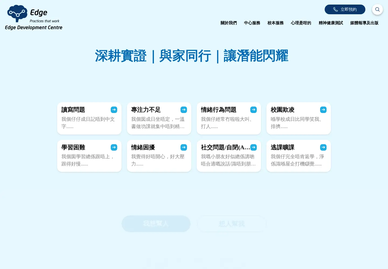Open the 心理是咁的 menu
Viewport: 388px width, 269px height.
click(301, 23)
